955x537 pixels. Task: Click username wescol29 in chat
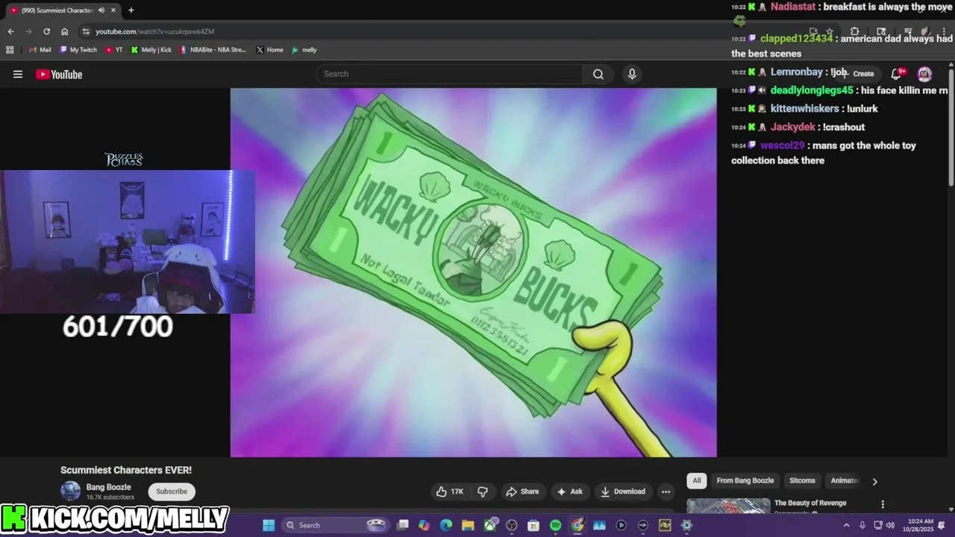783,145
